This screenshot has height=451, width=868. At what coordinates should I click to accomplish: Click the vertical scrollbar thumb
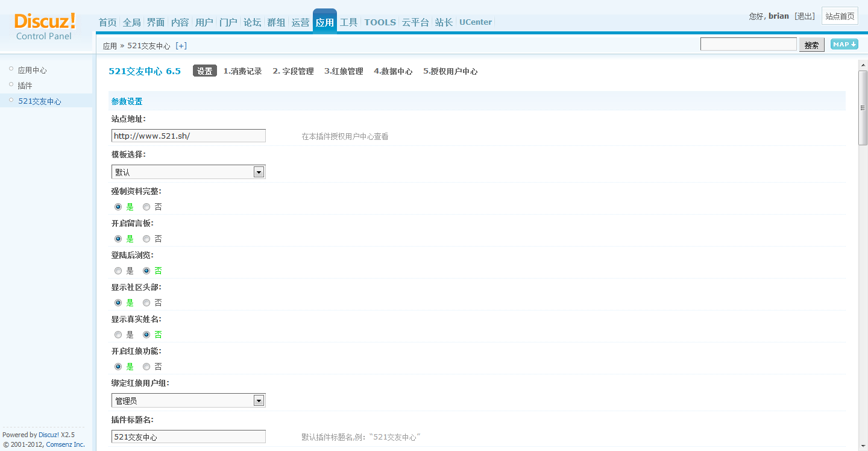tap(863, 107)
